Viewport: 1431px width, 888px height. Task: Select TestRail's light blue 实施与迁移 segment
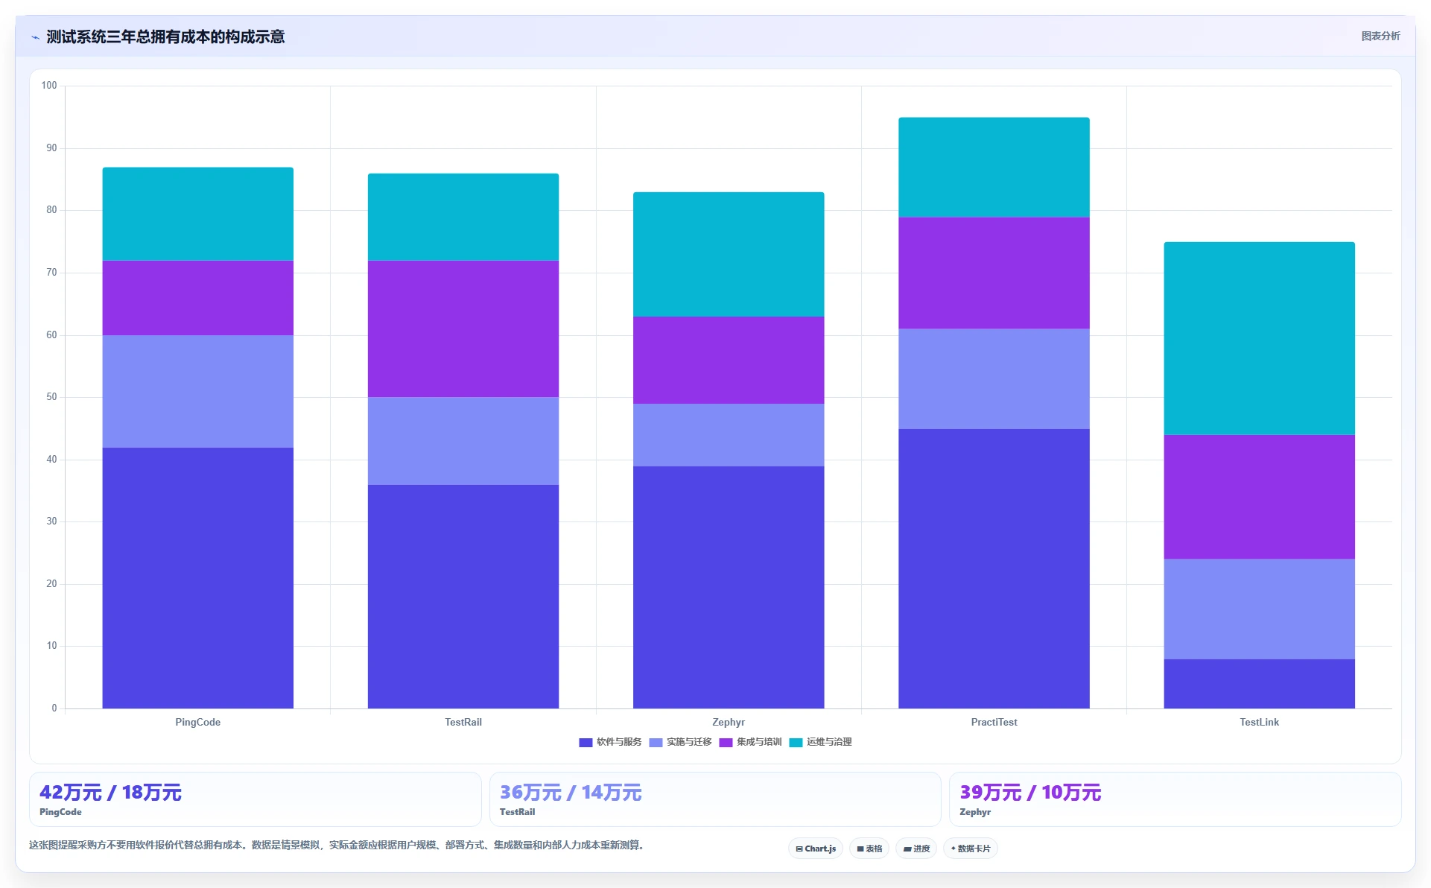pos(463,441)
